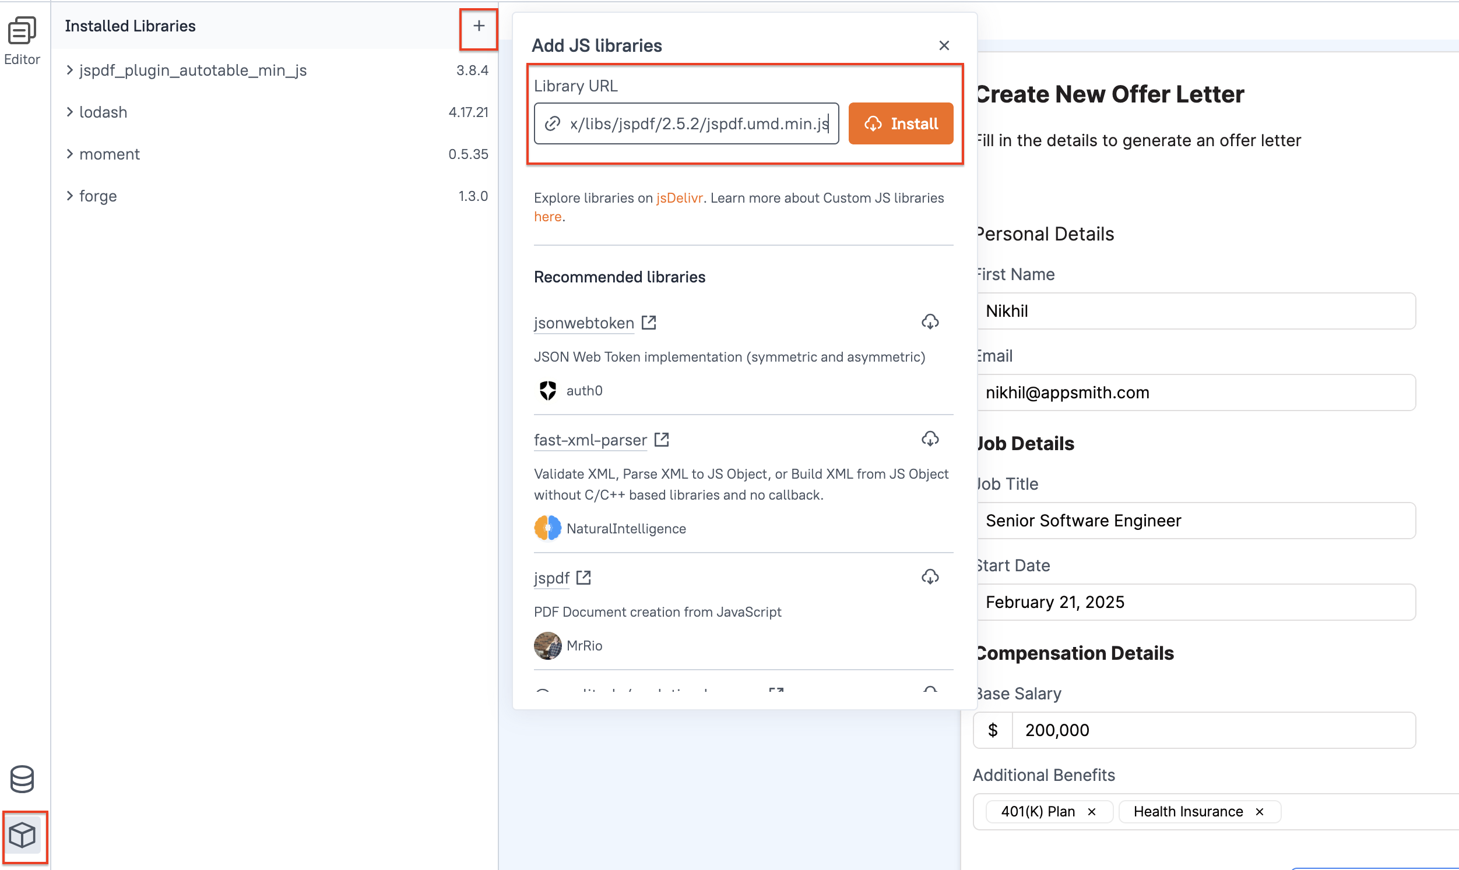The width and height of the screenshot is (1459, 870).
Task: Open the jsDelivr link
Action: pos(678,197)
